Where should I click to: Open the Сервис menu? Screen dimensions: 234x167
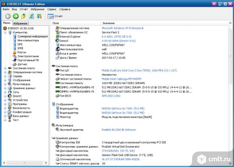52,9
